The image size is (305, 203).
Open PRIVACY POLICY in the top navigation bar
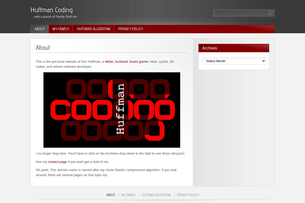(x=130, y=29)
